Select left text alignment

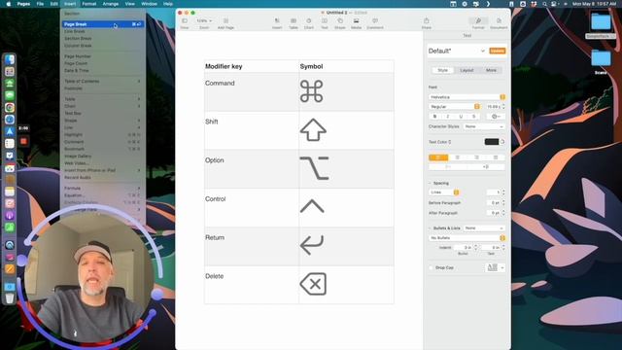(438, 157)
